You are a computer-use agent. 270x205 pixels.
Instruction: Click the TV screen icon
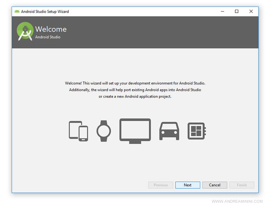[x=135, y=131]
